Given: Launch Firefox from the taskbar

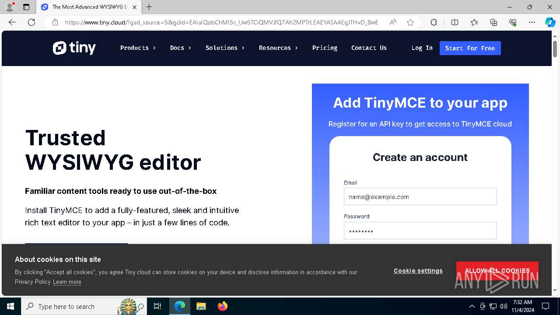Looking at the screenshot, I should click(x=222, y=306).
